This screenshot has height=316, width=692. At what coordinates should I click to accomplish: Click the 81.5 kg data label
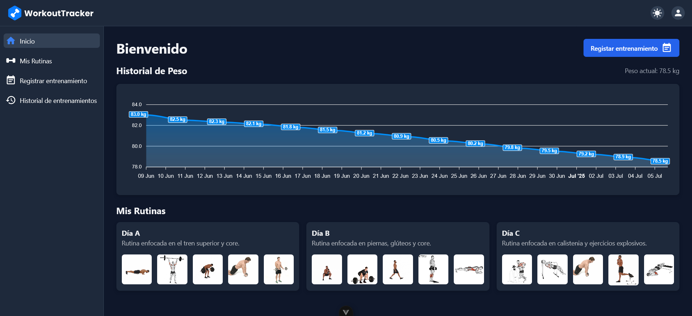point(328,130)
